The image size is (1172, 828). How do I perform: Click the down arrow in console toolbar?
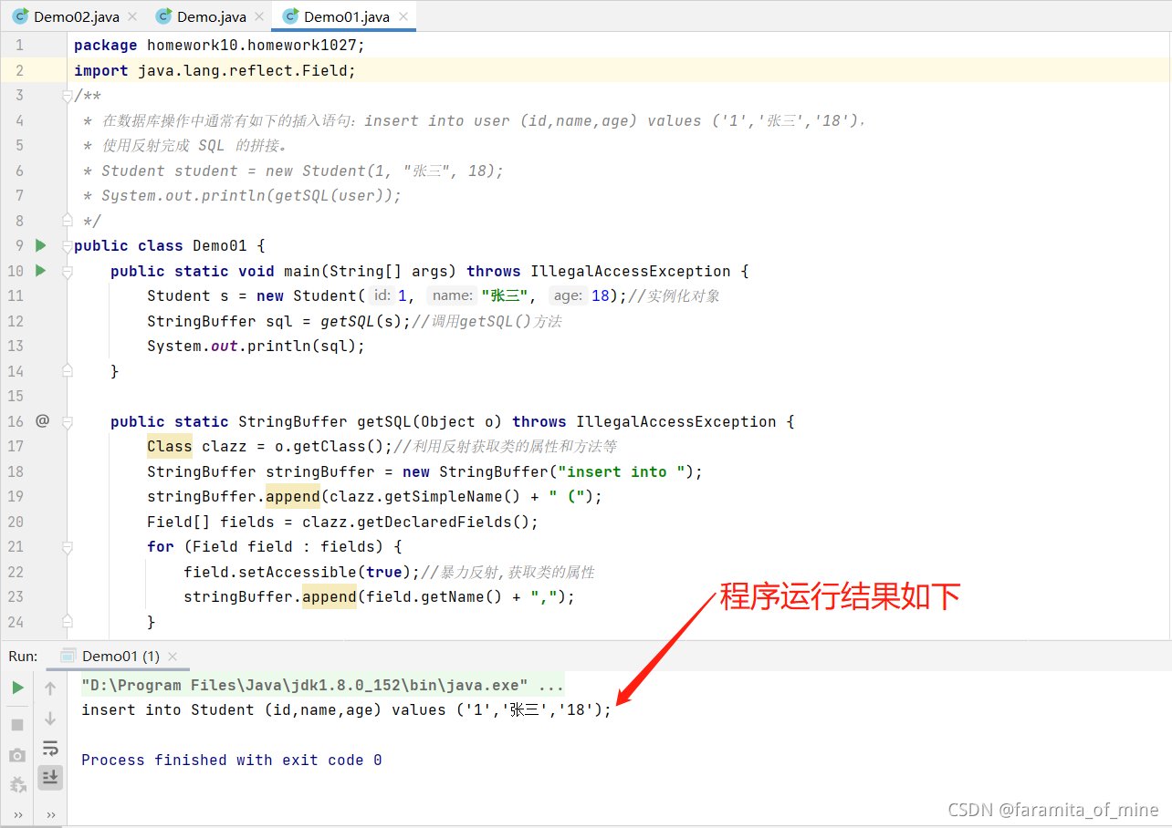[50, 719]
